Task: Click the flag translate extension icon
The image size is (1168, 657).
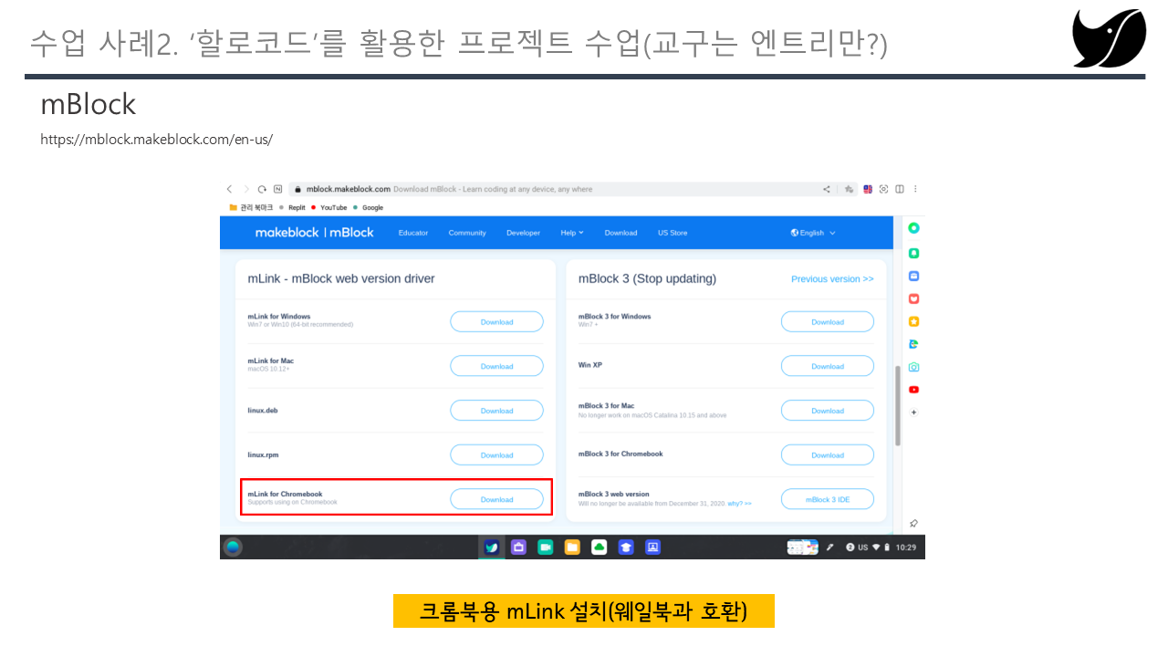Action: [x=868, y=189]
